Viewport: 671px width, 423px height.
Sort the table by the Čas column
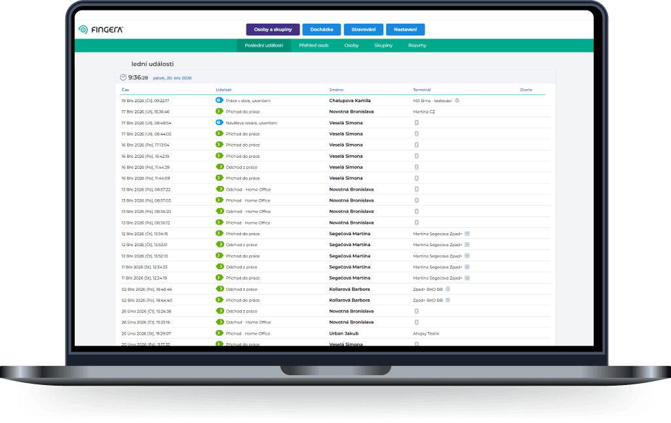[x=125, y=89]
